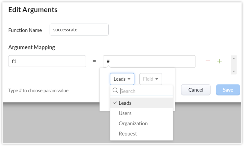Select Organization from the dropdown list
The width and height of the screenshot is (244, 146).
click(x=133, y=123)
